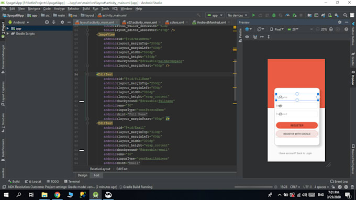Image resolution: width=356 pixels, height=200 pixels.
Task: Open the SDK Manager icon
Action: click(x=337, y=15)
